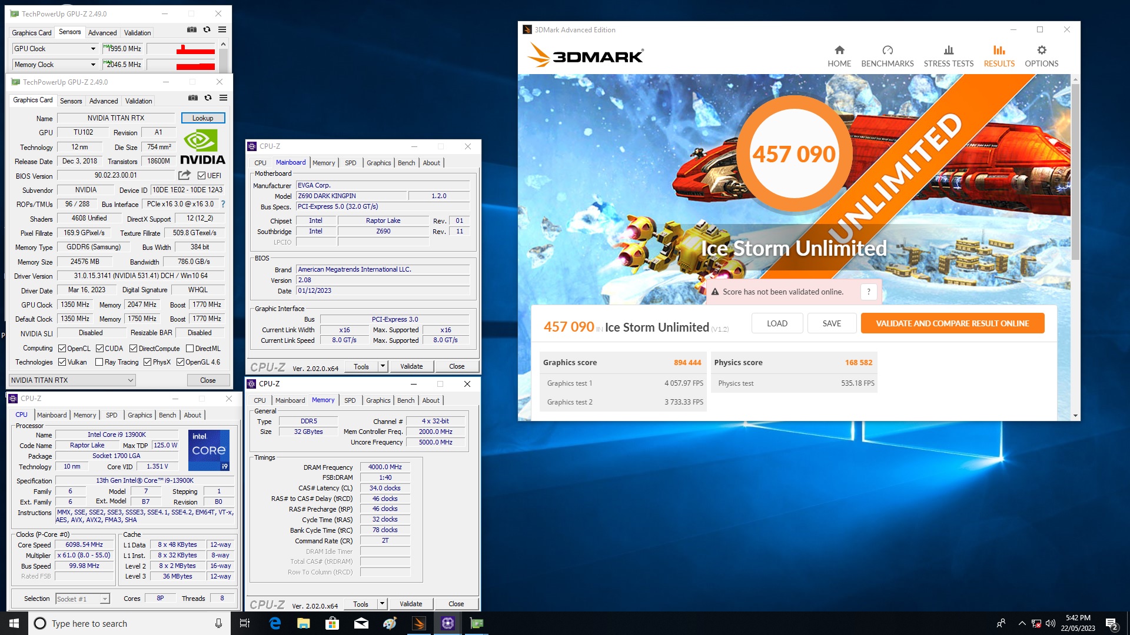Toggle the Vulkan checkbox
The width and height of the screenshot is (1130, 635).
(62, 362)
